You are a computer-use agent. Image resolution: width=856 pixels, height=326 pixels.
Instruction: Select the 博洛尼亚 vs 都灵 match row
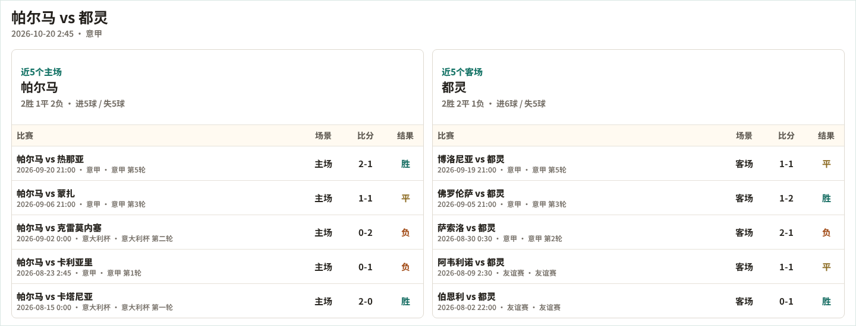(x=638, y=164)
